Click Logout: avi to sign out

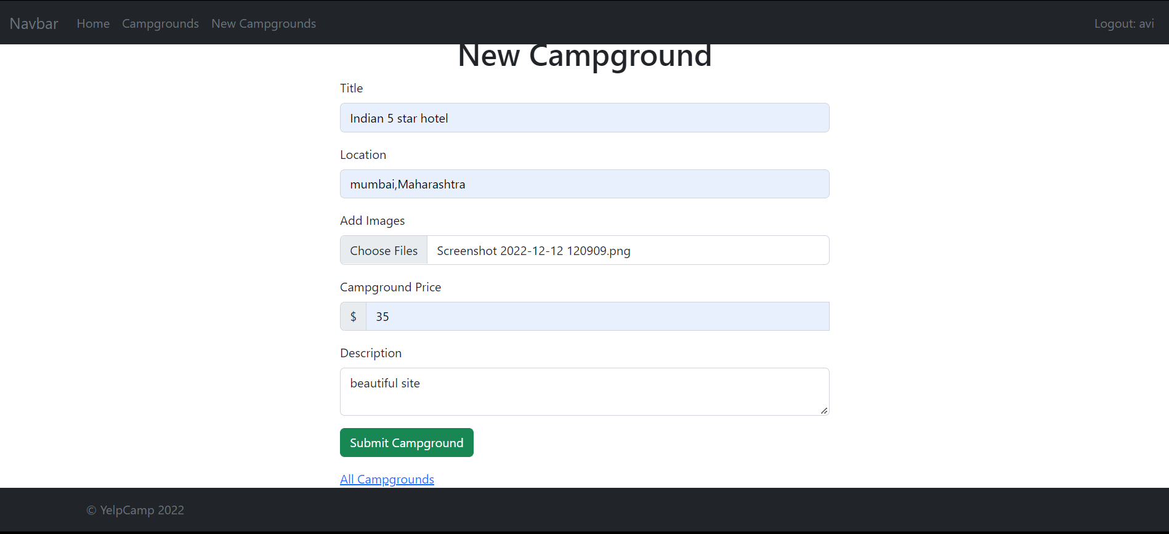coord(1123,23)
